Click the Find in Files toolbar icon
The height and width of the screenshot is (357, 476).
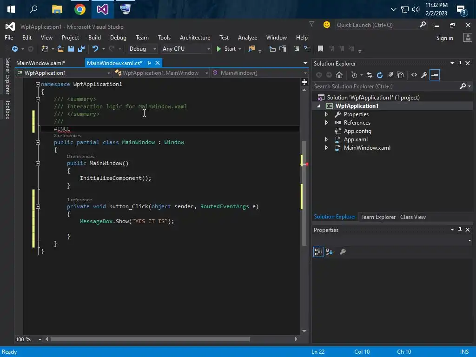point(251,49)
